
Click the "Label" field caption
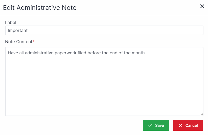pos(11,23)
